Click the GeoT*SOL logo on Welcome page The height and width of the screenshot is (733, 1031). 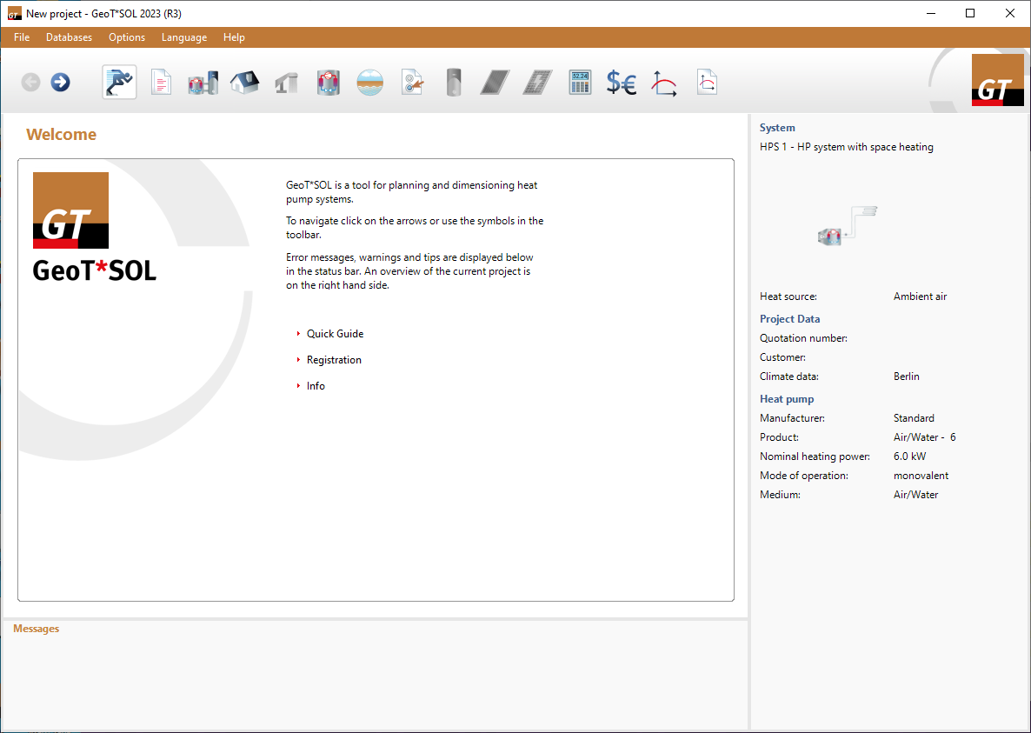click(x=94, y=228)
